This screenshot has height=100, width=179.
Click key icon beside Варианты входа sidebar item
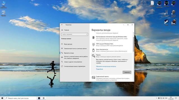(62, 53)
